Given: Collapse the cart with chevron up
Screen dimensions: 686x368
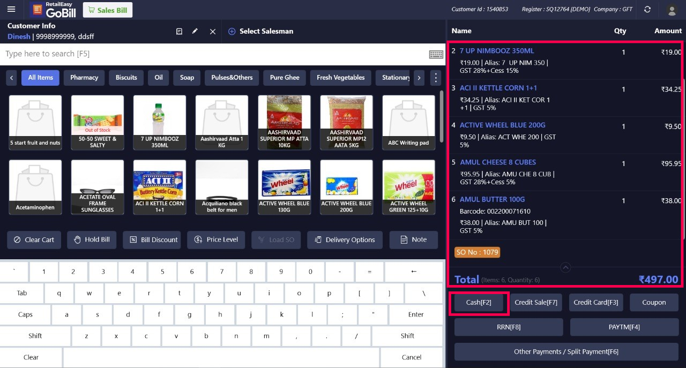Looking at the screenshot, I should click(x=565, y=267).
